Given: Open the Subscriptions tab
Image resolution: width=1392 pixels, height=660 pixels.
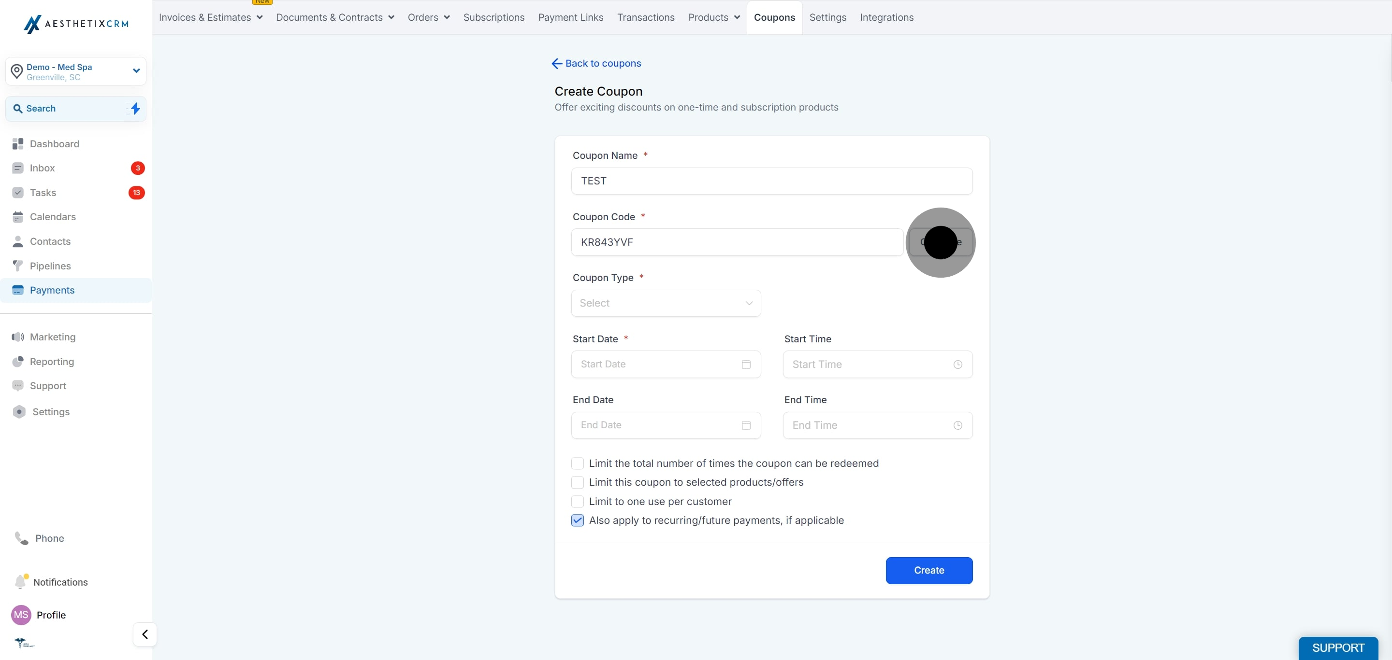Looking at the screenshot, I should click(493, 17).
